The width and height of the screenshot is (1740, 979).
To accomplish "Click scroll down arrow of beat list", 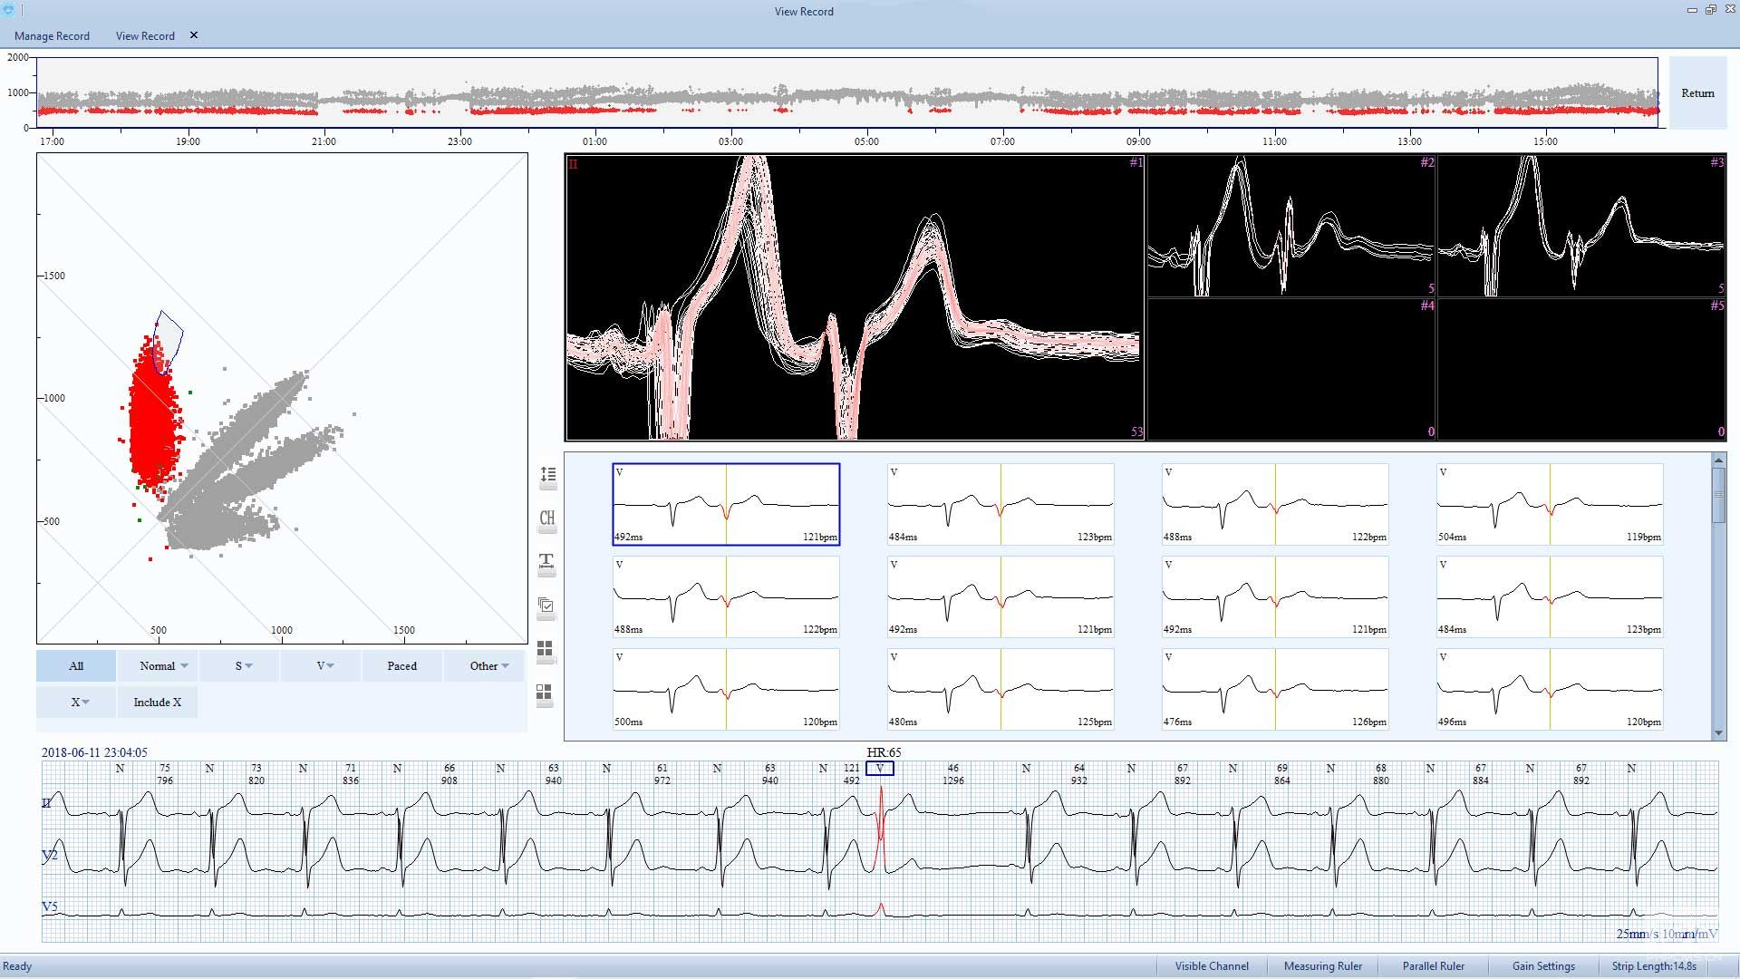I will (1718, 733).
